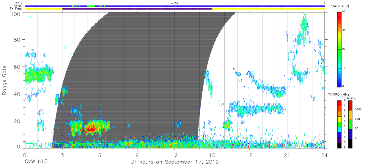Image resolution: width=365 pixels, height=168 pixels.
Task: Click the green segment of the NOISE legend
Action: click(x=350, y=124)
